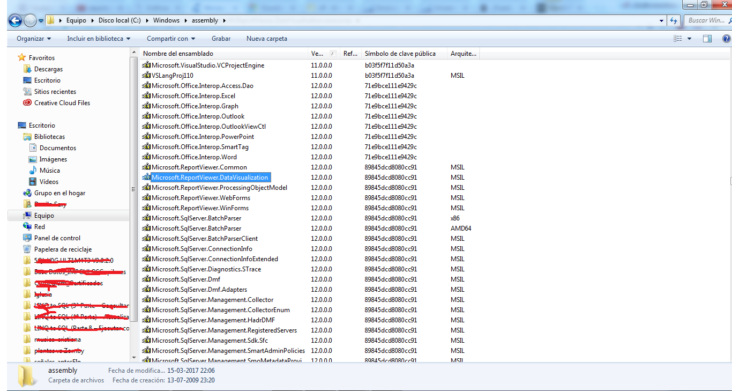732x391 pixels.
Task: Go forward with the Forward arrow
Action: [x=31, y=20]
